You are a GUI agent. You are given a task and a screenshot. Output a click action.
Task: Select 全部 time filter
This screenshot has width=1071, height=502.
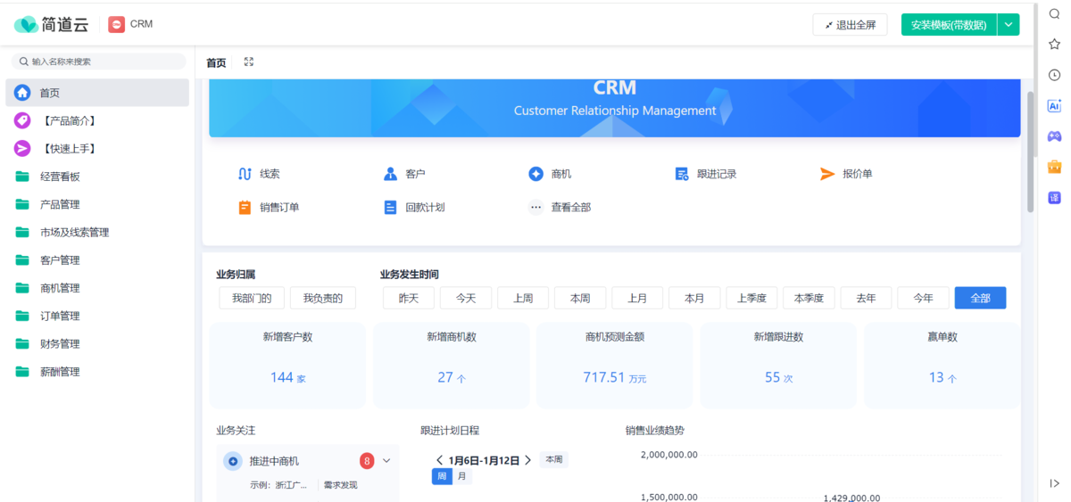click(980, 298)
